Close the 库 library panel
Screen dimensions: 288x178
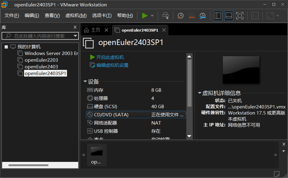[75, 27]
